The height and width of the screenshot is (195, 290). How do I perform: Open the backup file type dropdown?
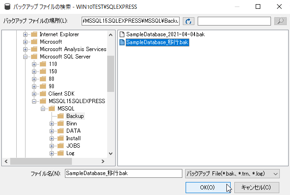tap(232, 174)
